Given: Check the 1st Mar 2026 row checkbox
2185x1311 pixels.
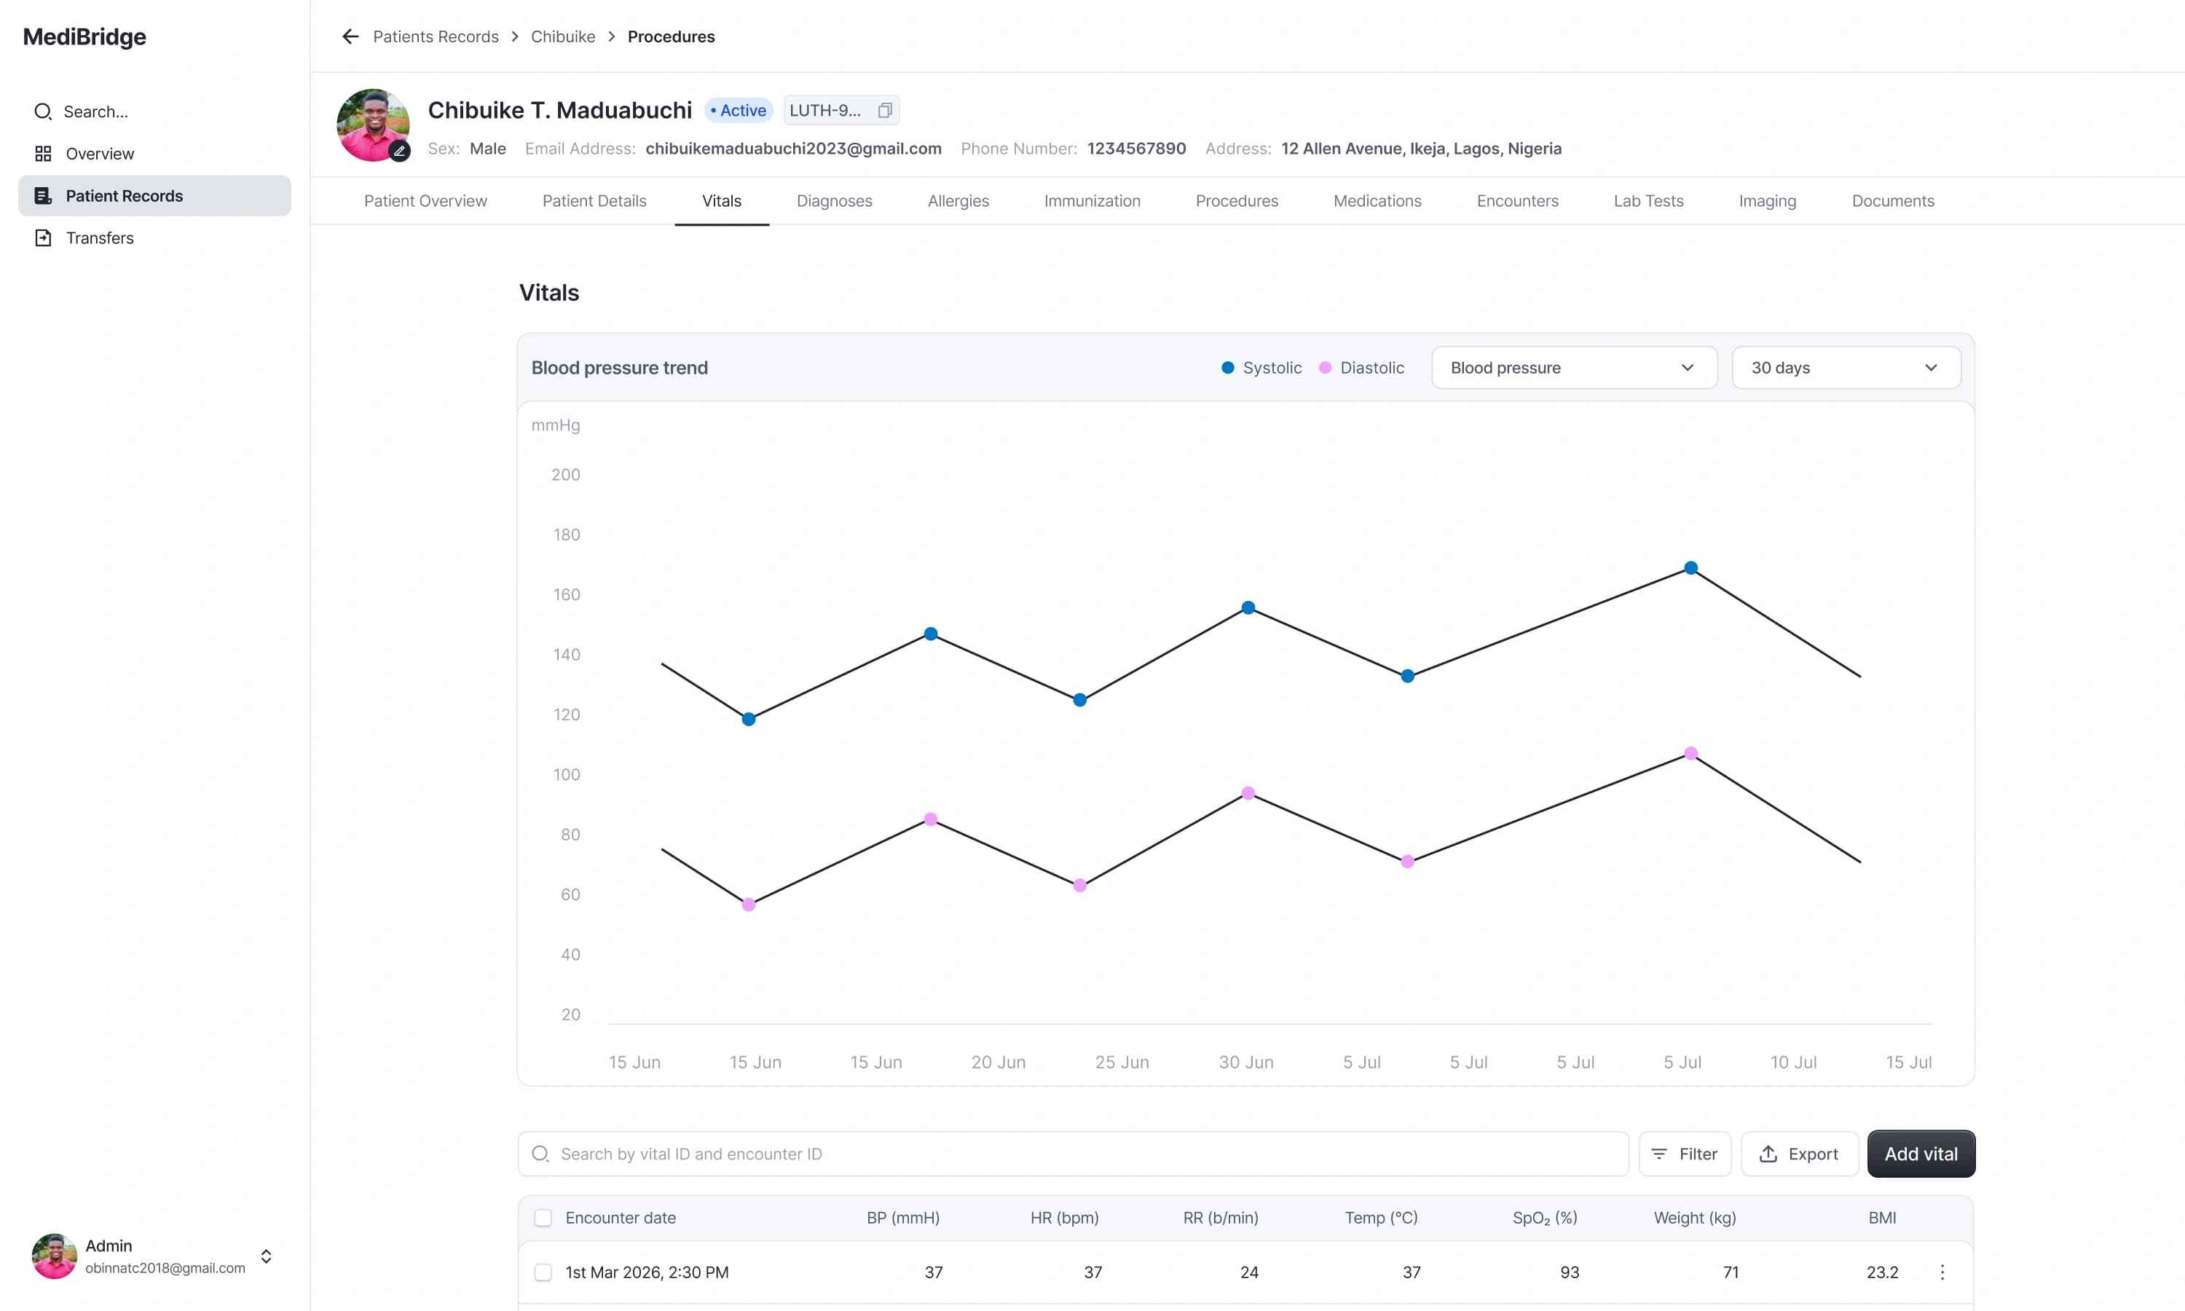Looking at the screenshot, I should pyautogui.click(x=543, y=1272).
